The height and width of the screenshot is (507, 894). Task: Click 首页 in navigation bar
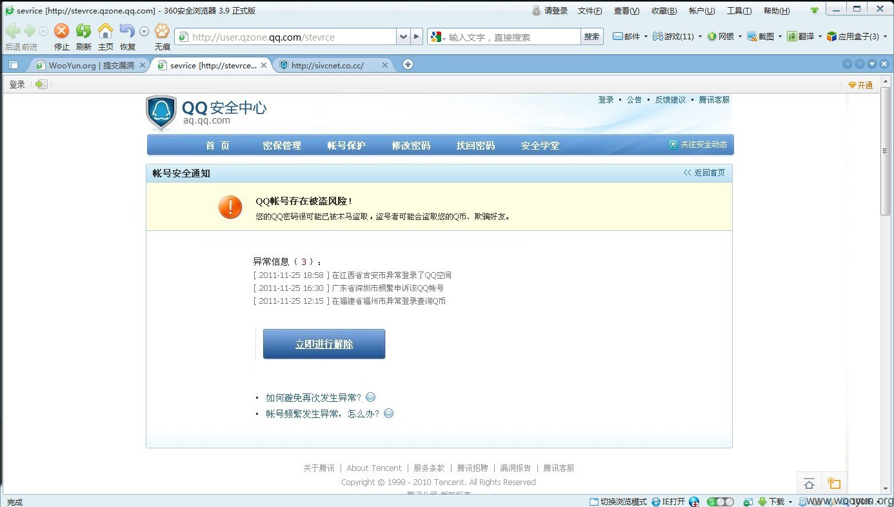[x=217, y=145]
